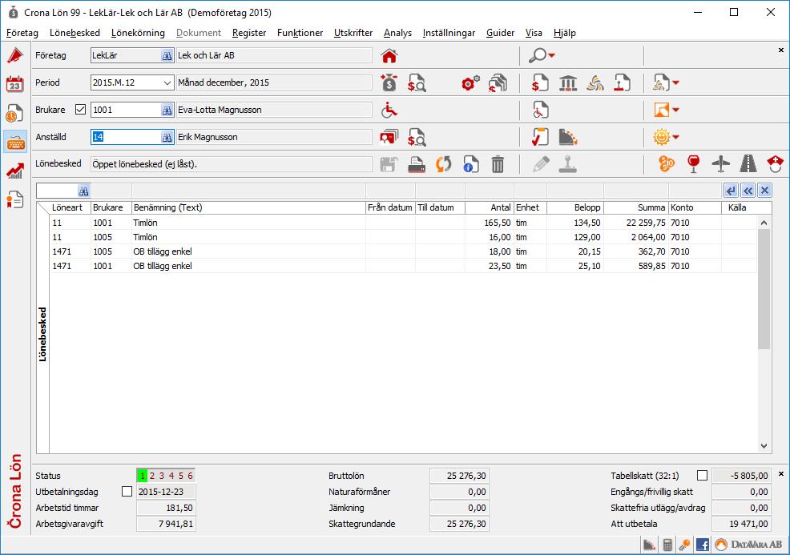Click the certificate document sidebar icon
This screenshot has width=790, height=555.
pos(15,199)
